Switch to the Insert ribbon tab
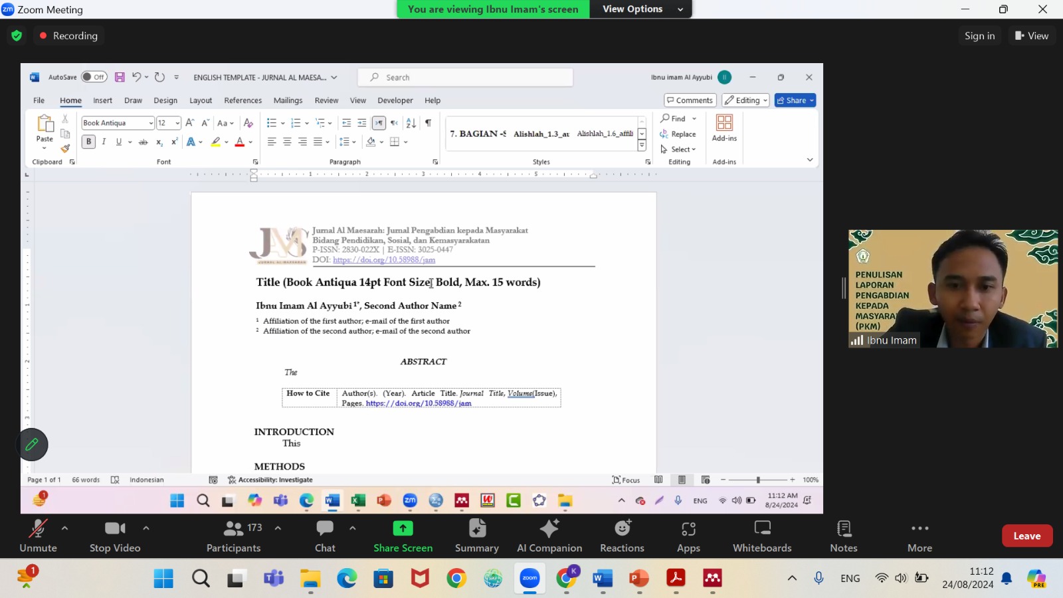 click(102, 100)
